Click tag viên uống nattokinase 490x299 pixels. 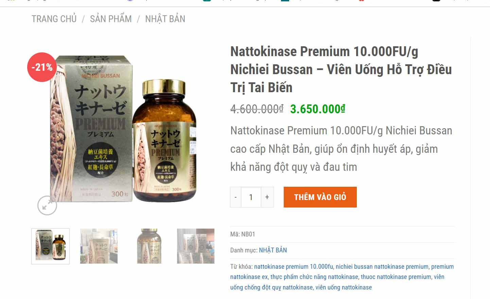coord(344,287)
